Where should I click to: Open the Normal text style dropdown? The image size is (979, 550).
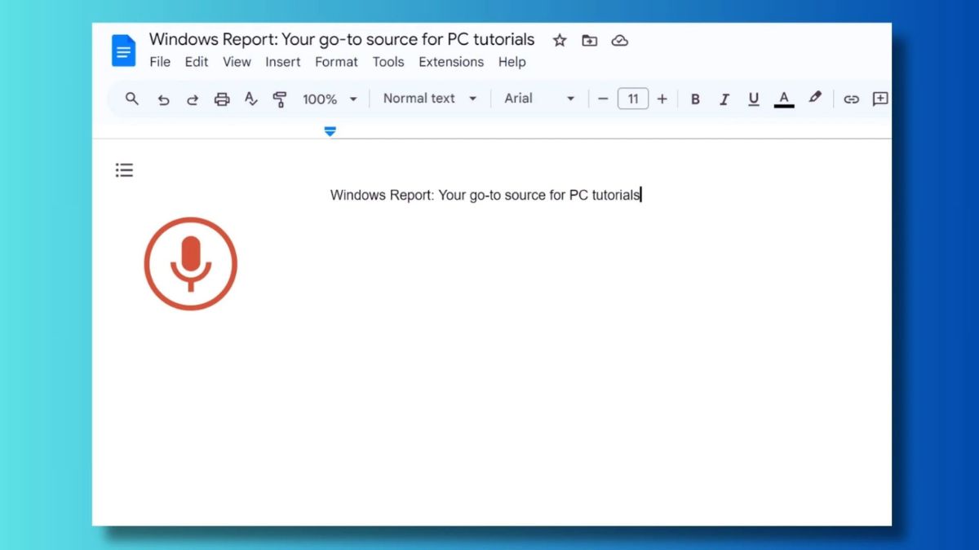(430, 99)
